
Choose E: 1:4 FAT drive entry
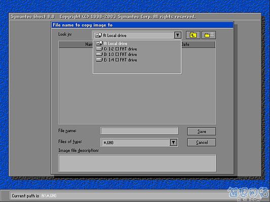tap(137, 60)
